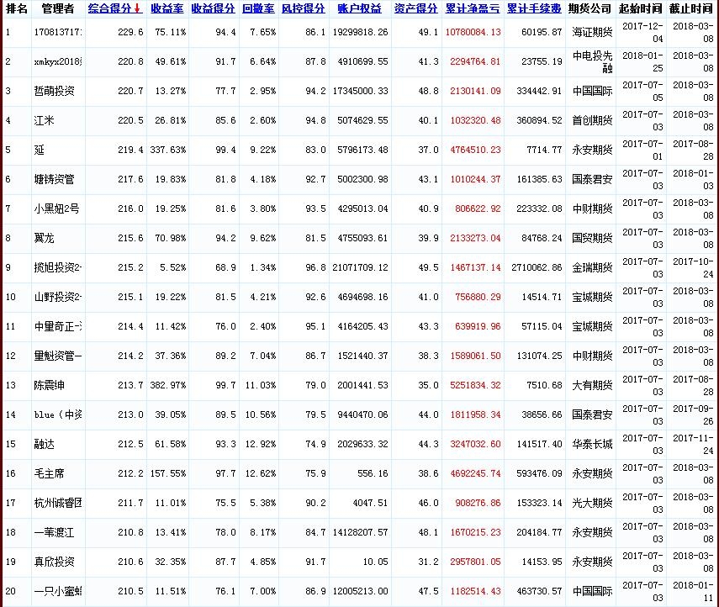
Task: Select the manager named 江米
Action: [x=44, y=120]
